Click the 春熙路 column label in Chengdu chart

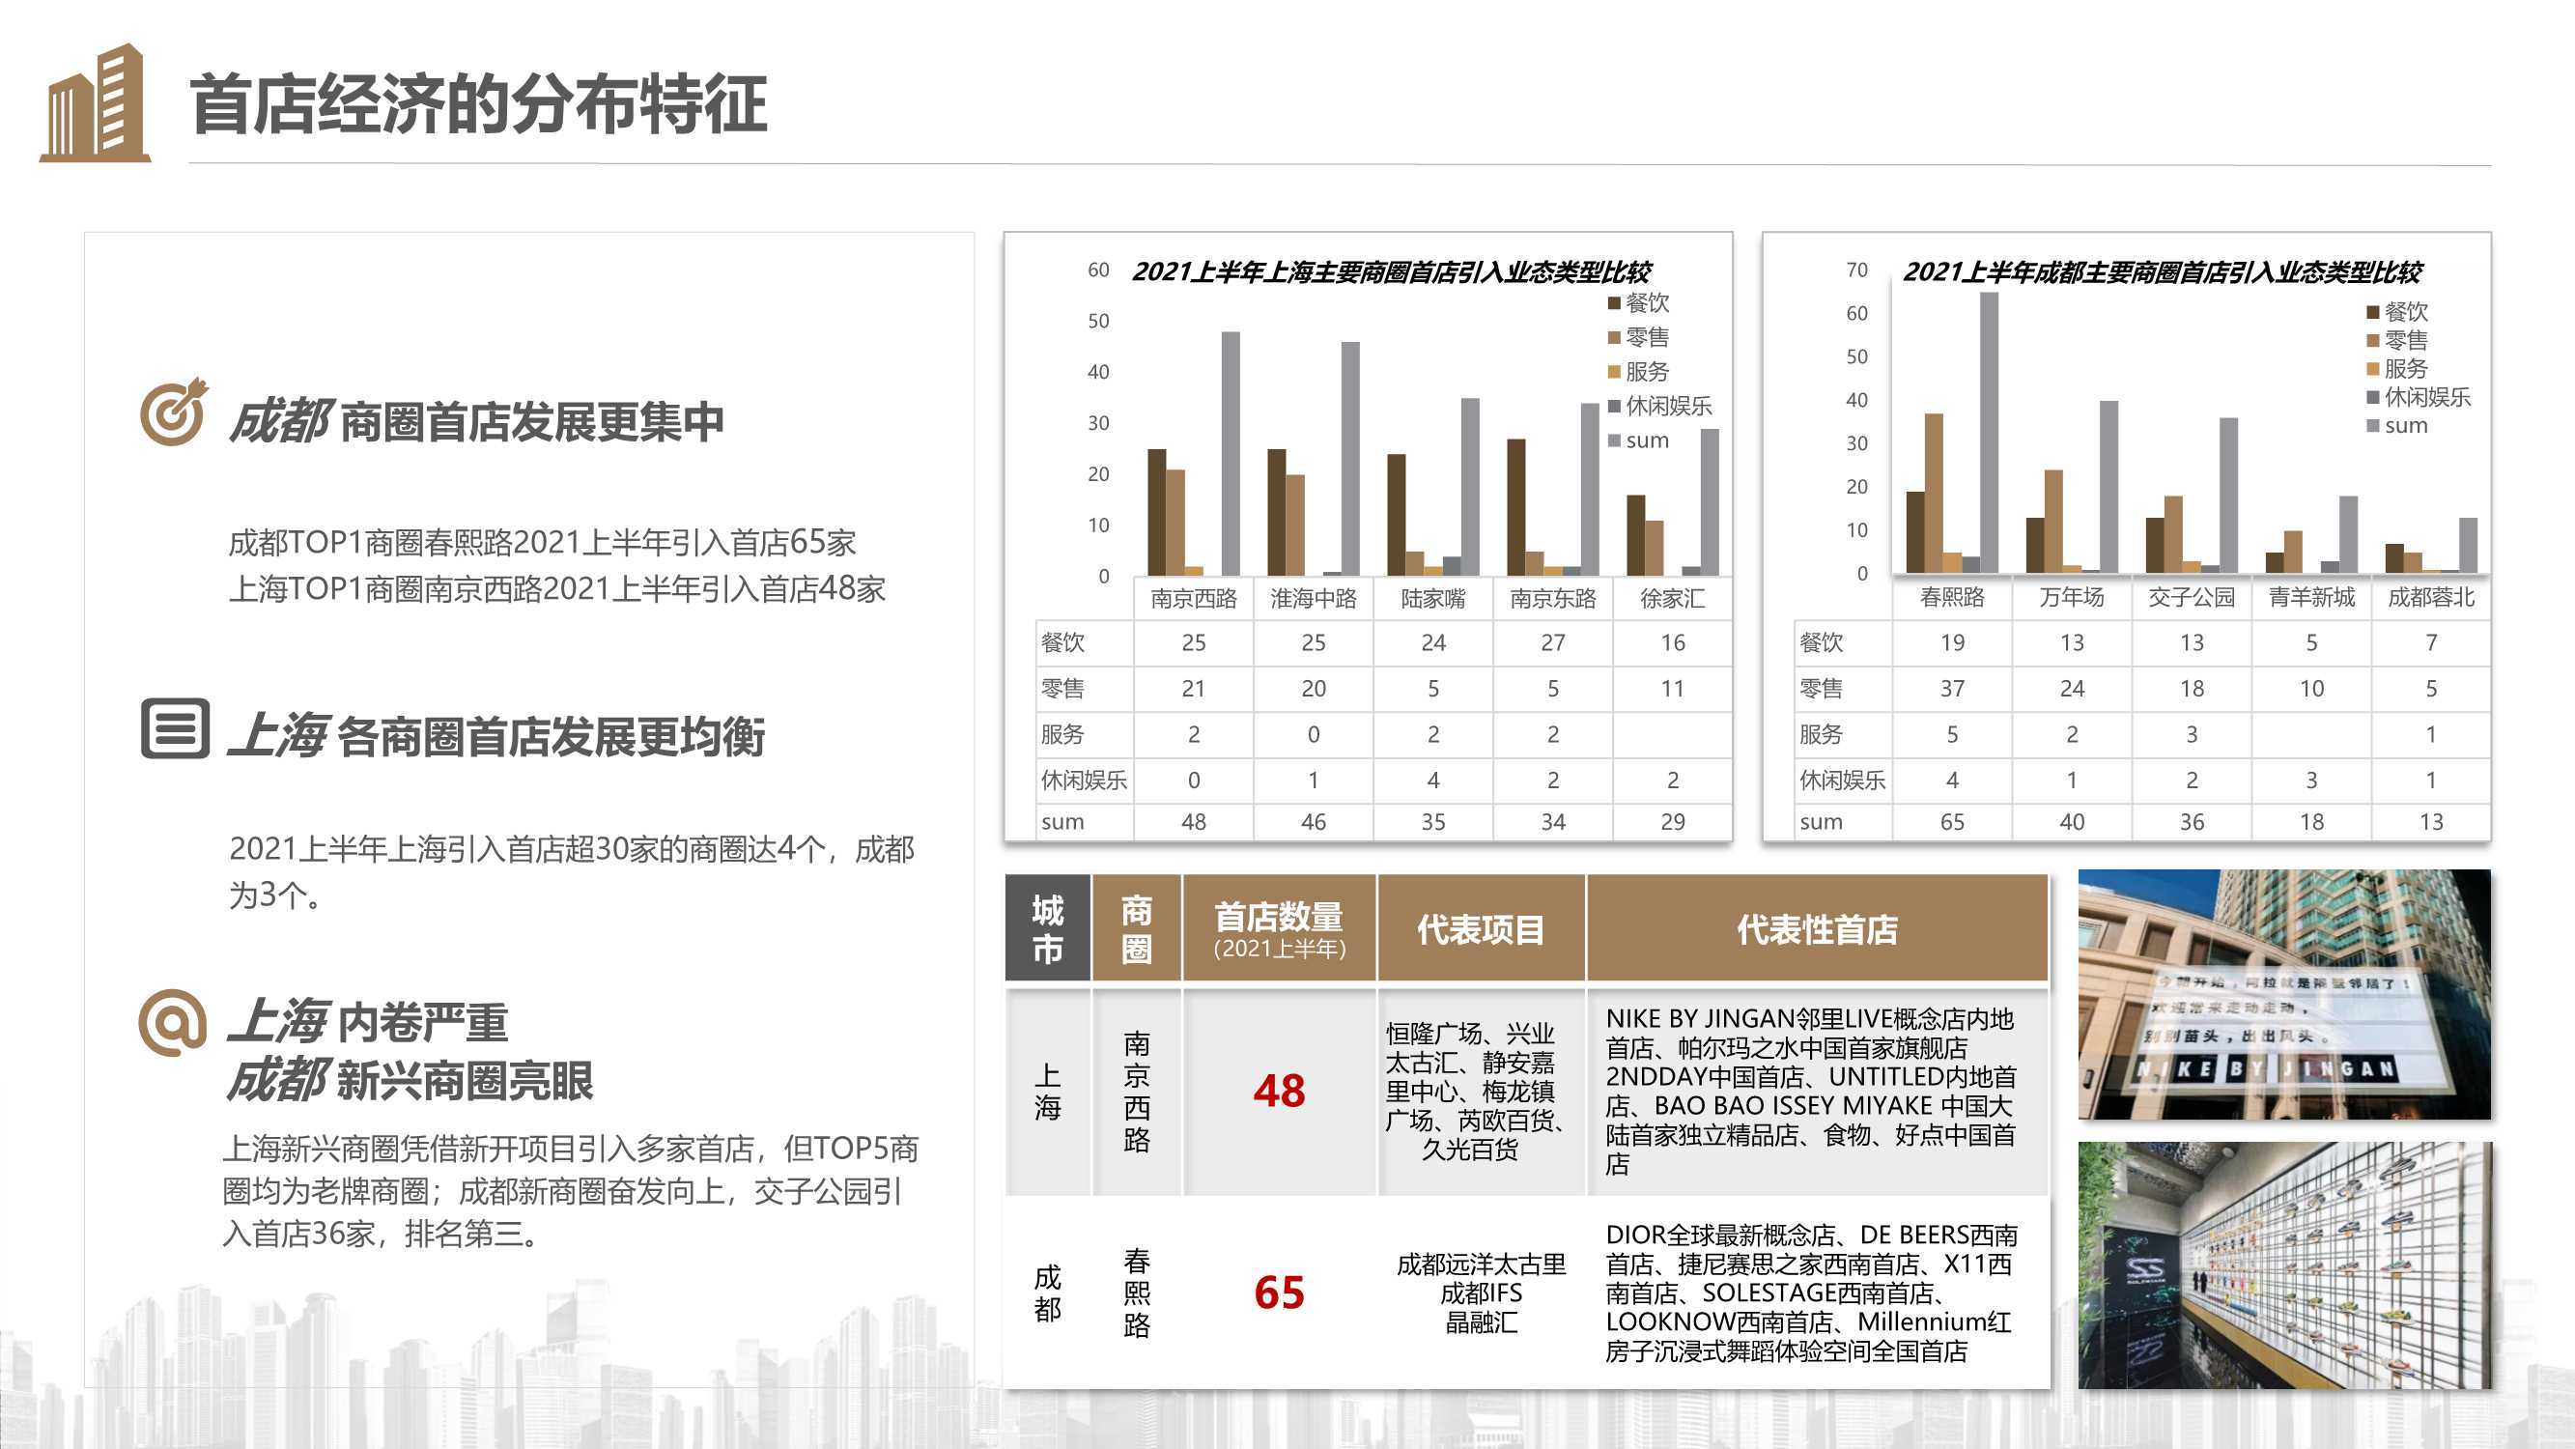[1952, 597]
